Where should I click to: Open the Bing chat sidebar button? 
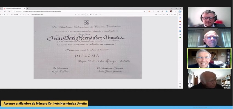[x=180, y=11]
